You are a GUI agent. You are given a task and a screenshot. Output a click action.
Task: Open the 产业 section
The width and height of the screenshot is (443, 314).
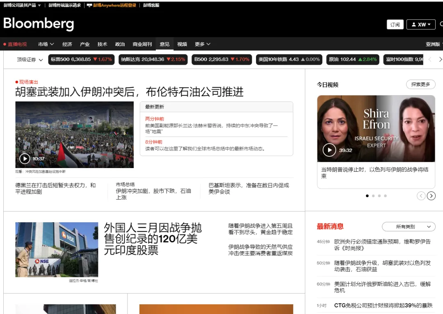[x=84, y=44]
